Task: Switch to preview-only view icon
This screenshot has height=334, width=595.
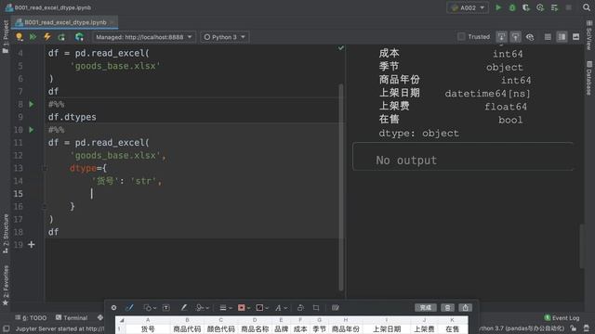Action: (x=576, y=37)
